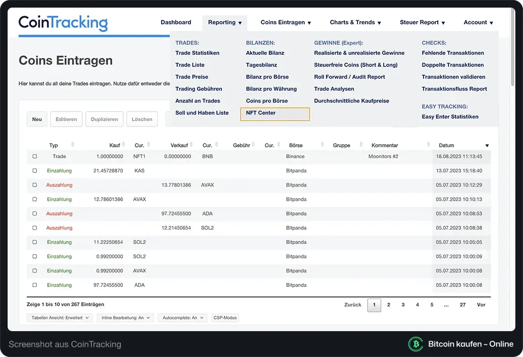The image size is (523, 357).
Task: Check the Einzahlung 12.78601386 AVAX checkbox
Action: (35, 199)
